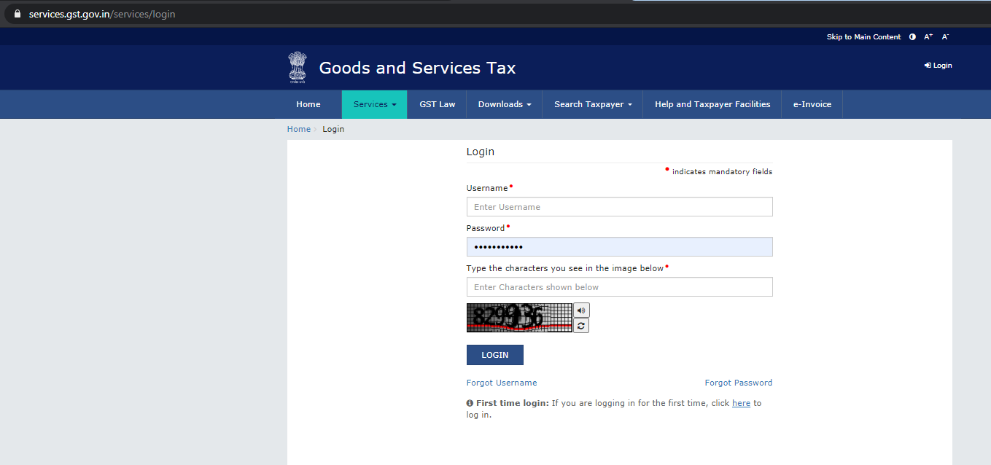The image size is (991, 465).
Task: Click the Login link in header
Action: pyautogui.click(x=938, y=66)
